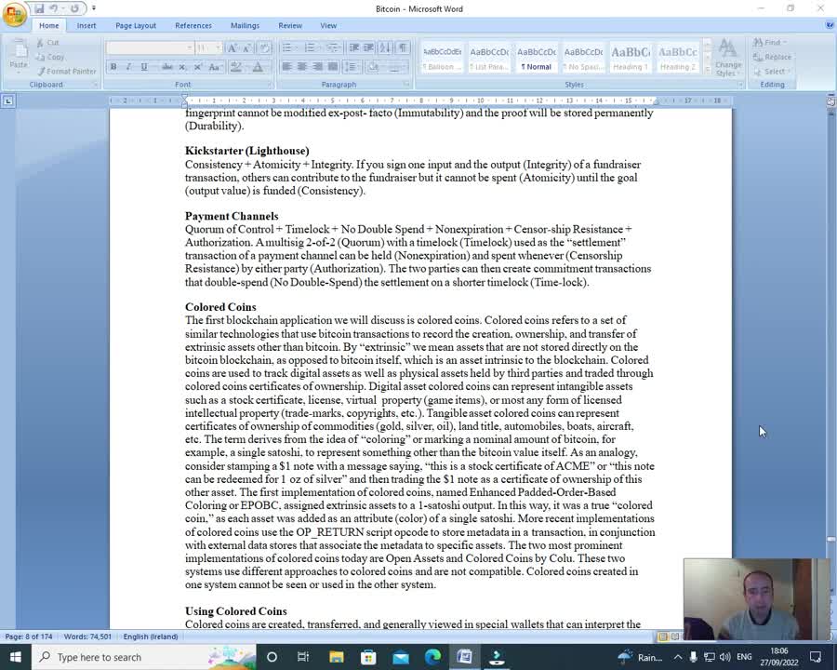
Task: Open the text Highlight Color picker
Action: 236,67
